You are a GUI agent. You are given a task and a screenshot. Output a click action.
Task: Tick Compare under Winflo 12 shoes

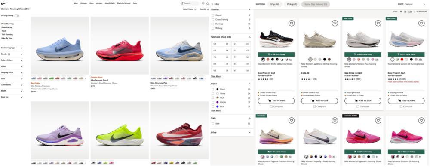[x=271, y=107]
